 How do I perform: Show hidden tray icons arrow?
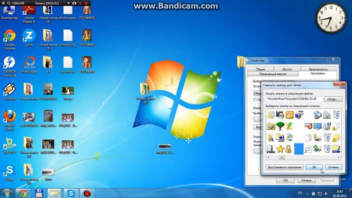[307, 193]
